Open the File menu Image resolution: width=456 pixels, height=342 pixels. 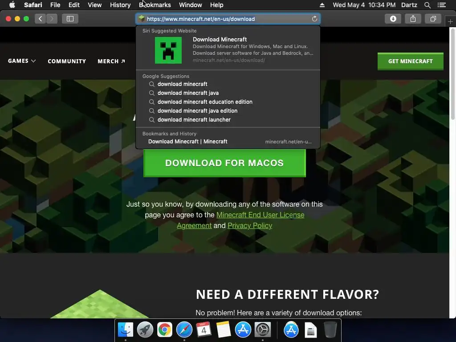55,5
